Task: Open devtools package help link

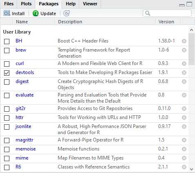Action: pyautogui.click(x=25, y=72)
